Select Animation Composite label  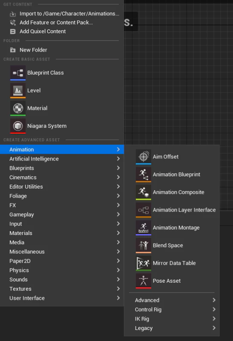click(x=178, y=192)
